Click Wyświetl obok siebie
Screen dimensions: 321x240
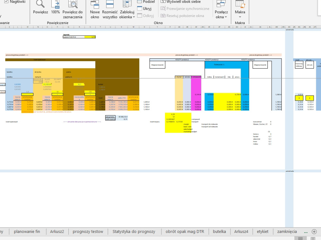(x=180, y=2)
